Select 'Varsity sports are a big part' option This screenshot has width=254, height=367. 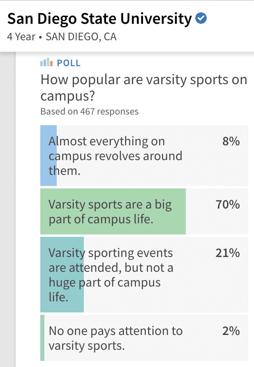coord(144,211)
